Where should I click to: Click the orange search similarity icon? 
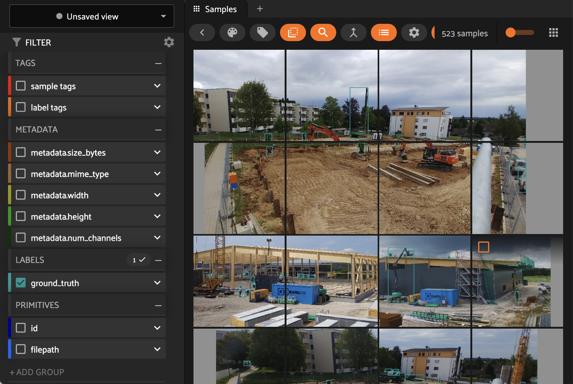(x=323, y=32)
